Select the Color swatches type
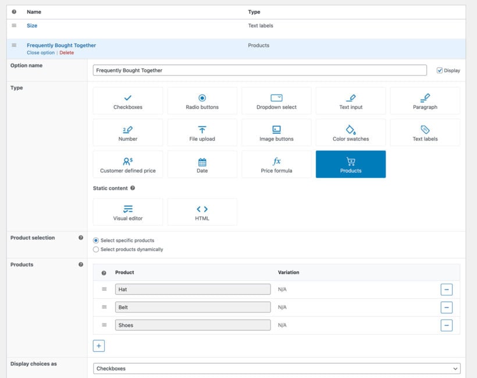Screen dimensions: 477x378 click(x=350, y=133)
